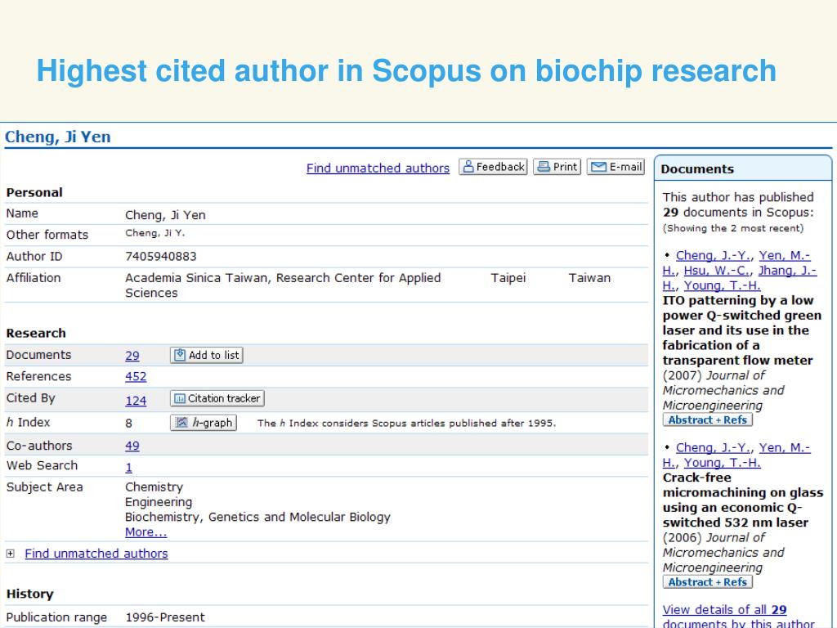
Task: Click Young, T.-H. in the first document
Action: pyautogui.click(x=723, y=285)
